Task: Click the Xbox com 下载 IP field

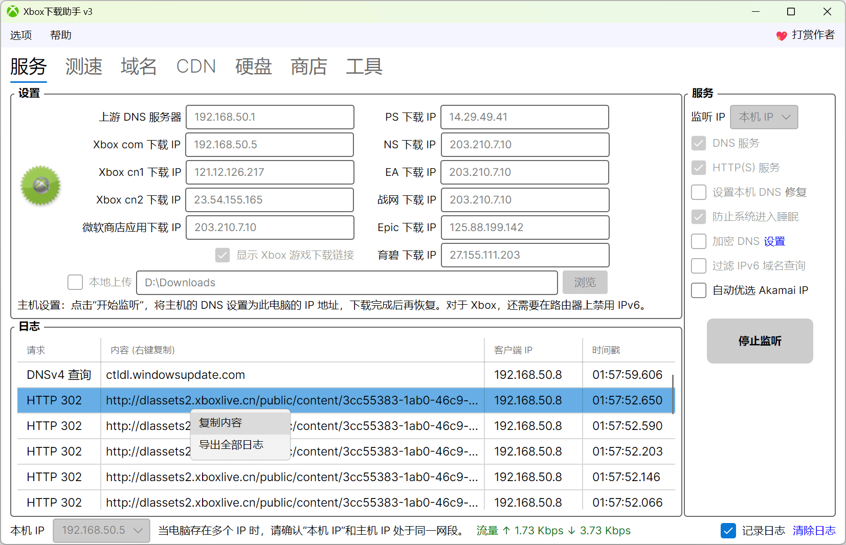Action: [x=270, y=145]
